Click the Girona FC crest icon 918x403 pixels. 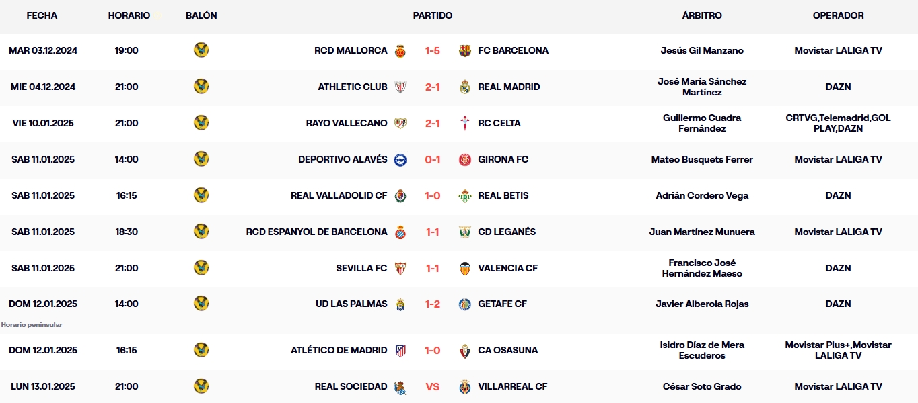(465, 159)
